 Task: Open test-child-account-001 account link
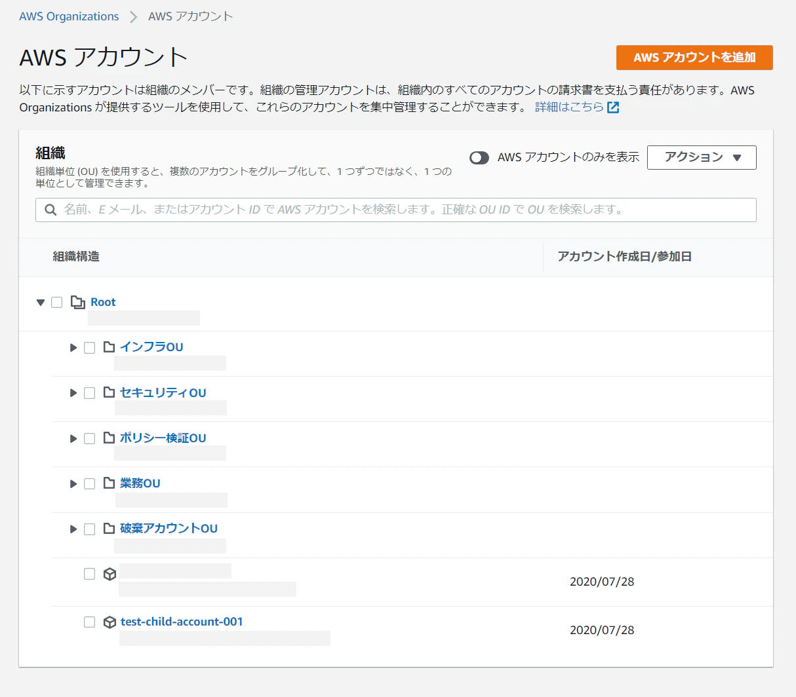point(182,622)
